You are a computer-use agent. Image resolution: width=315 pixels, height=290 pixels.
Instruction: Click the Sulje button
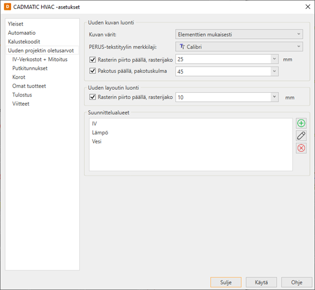226,282
